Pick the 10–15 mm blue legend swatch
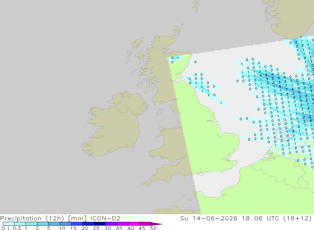Viewport: 314px width, 230px height. 66,224
